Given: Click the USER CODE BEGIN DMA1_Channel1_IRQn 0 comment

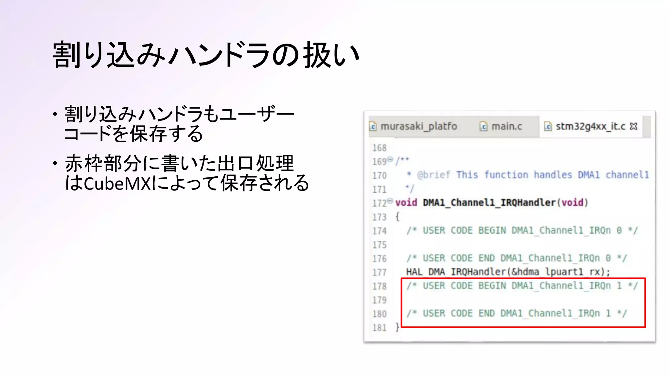Looking at the screenshot, I should [522, 231].
